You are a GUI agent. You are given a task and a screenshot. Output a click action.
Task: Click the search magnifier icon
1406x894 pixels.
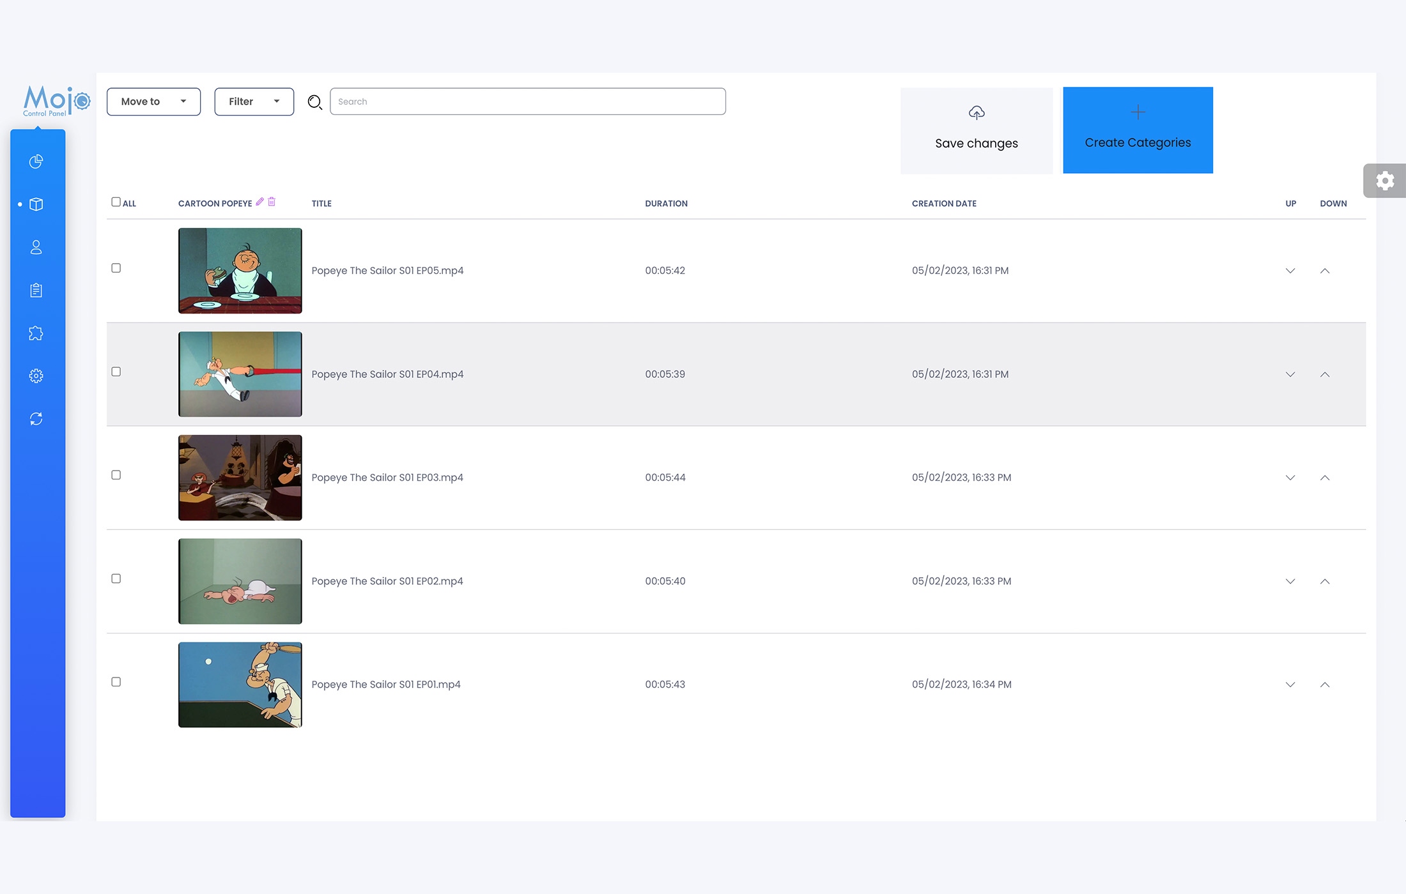coord(314,102)
